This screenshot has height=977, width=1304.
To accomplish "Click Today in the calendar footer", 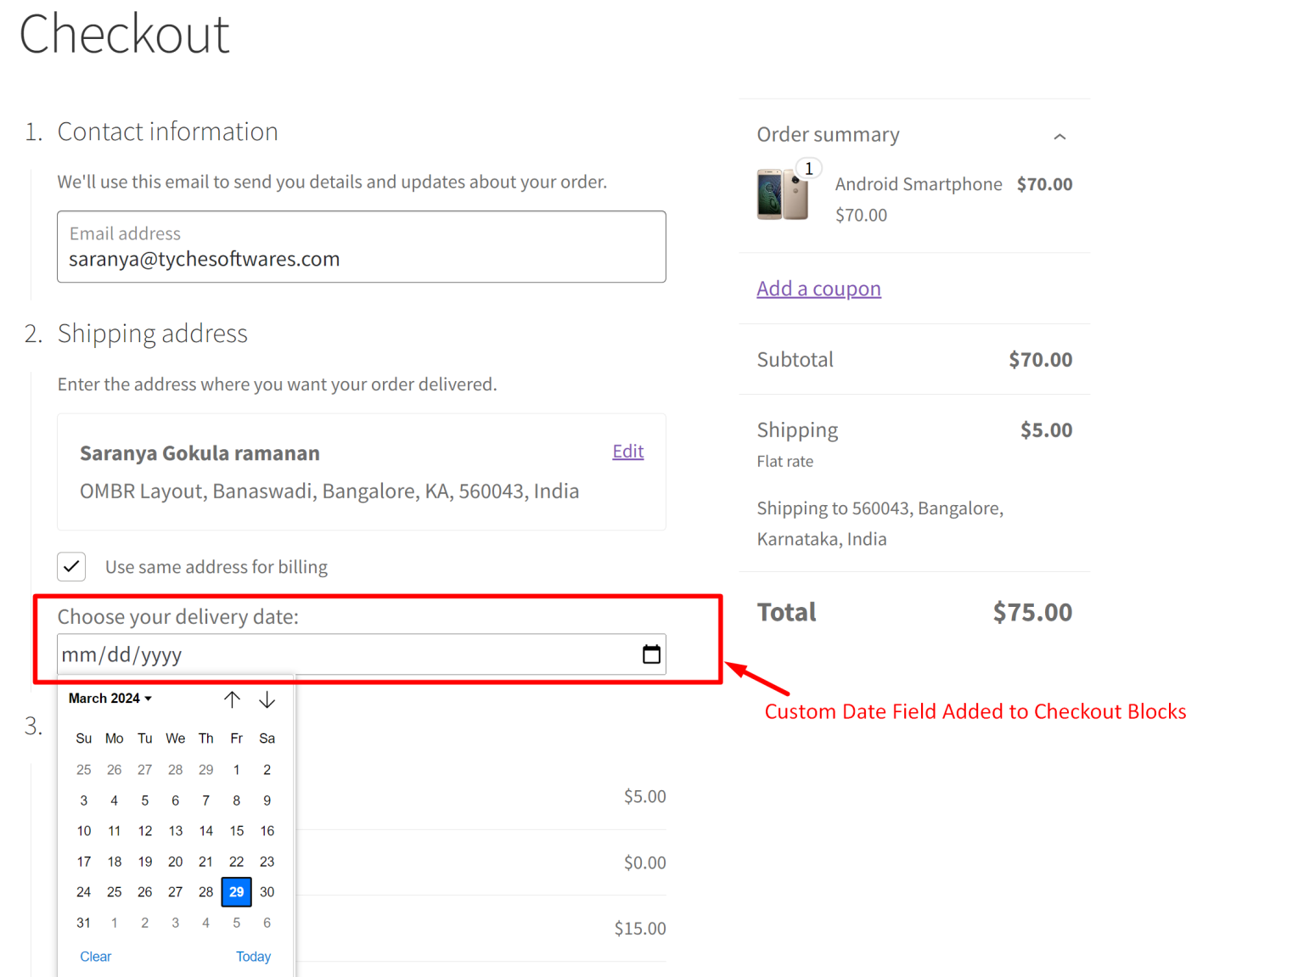I will point(253,956).
